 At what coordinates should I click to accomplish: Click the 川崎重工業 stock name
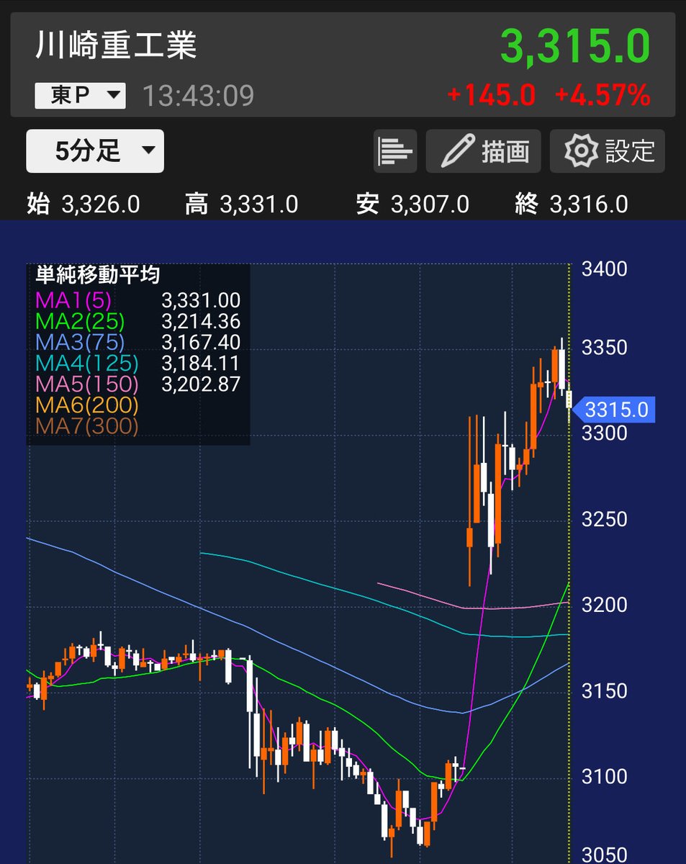click(116, 46)
